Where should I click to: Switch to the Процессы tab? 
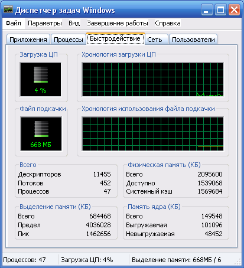click(x=69, y=40)
